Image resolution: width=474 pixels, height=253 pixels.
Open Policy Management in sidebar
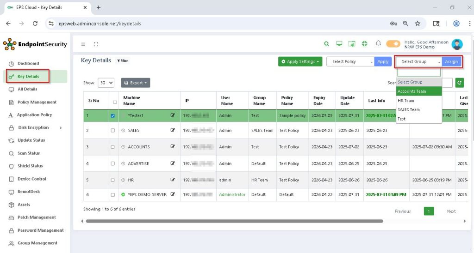click(x=37, y=102)
